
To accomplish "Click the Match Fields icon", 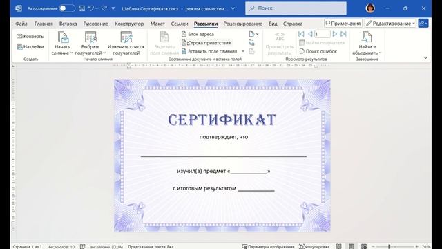I will click(x=251, y=43).
